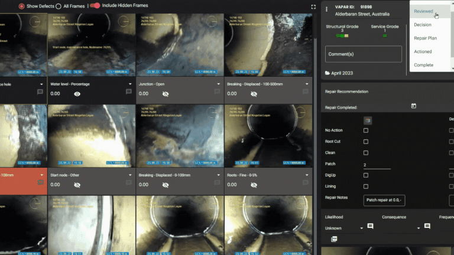The height and width of the screenshot is (255, 454).
Task: Unhide the Junction - Open frame
Action: coord(166,94)
